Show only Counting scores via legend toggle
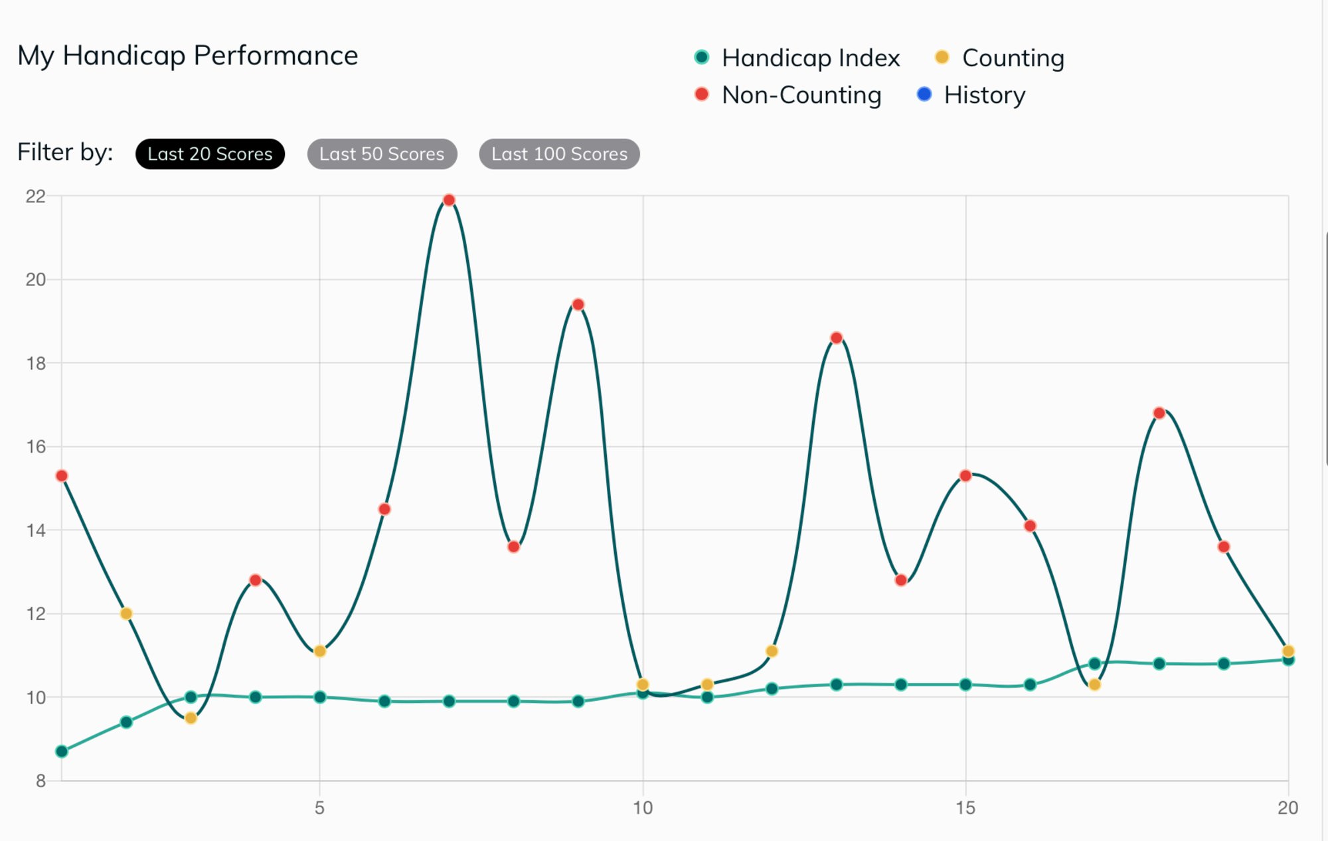Screen dimensions: 1328x841 (x=1014, y=58)
